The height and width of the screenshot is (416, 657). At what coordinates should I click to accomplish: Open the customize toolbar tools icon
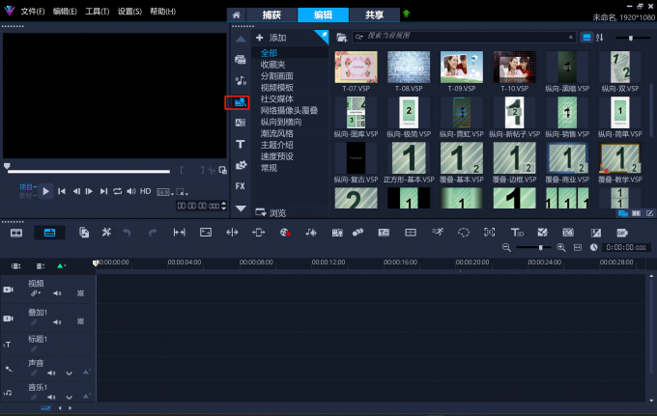click(106, 233)
